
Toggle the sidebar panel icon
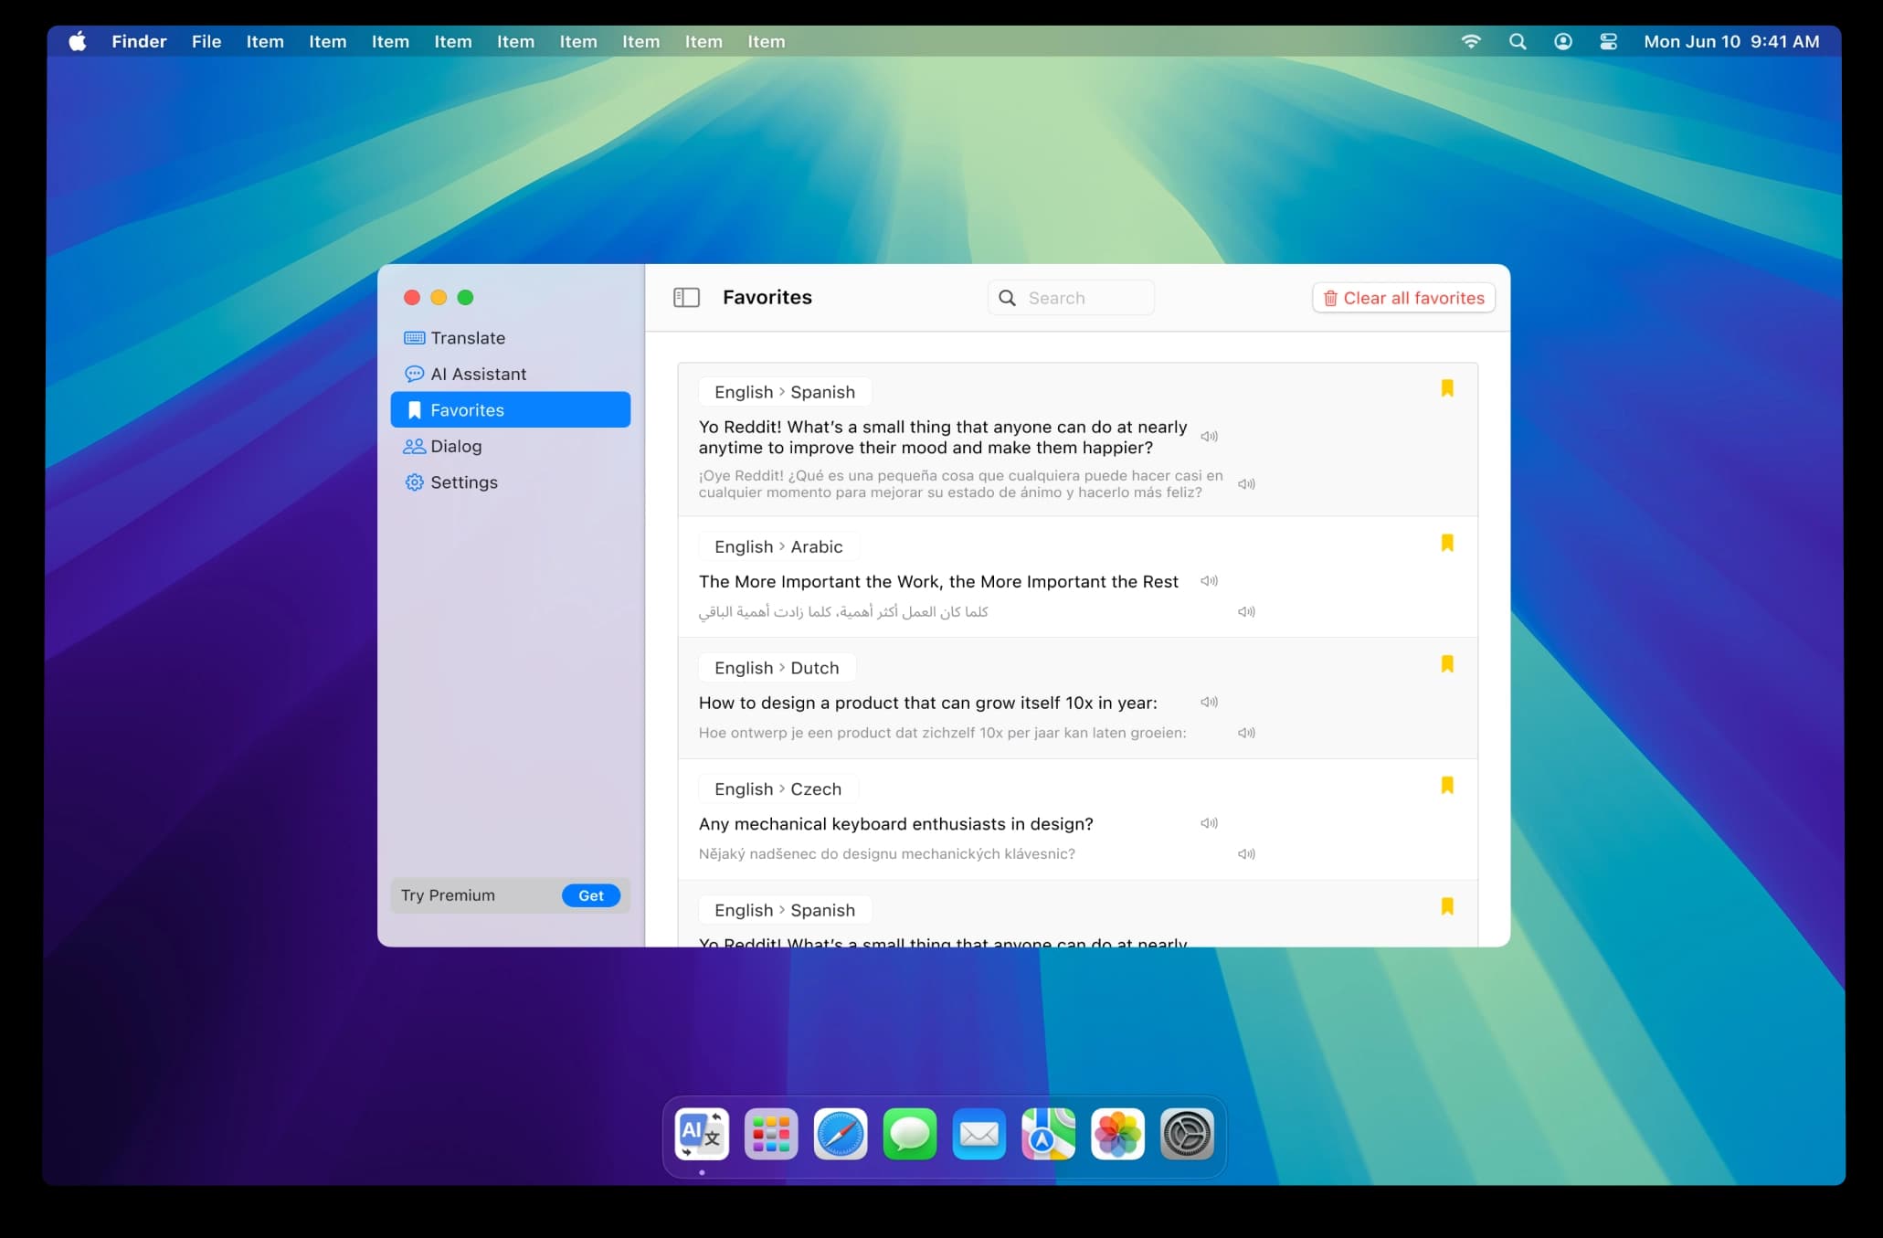pos(686,298)
